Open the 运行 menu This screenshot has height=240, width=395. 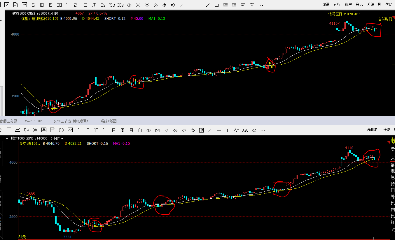coord(337,4)
